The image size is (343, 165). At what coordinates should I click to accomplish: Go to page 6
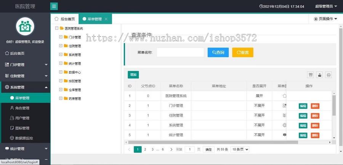pyautogui.click(x=163, y=149)
